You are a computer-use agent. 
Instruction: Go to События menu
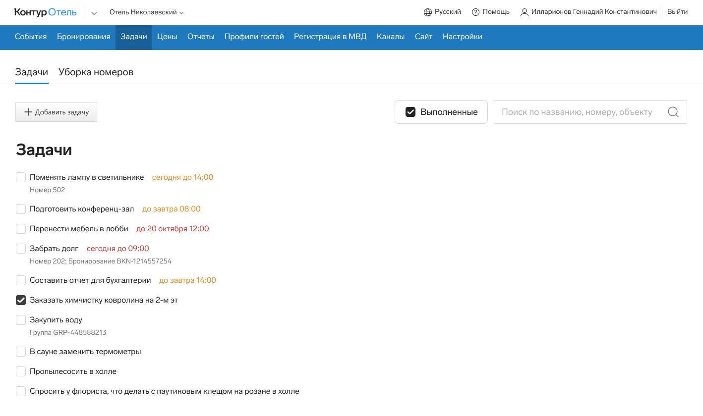click(x=31, y=37)
